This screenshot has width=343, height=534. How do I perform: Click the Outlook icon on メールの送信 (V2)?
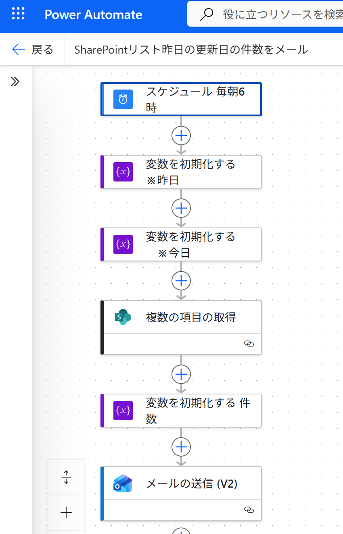[x=123, y=483]
